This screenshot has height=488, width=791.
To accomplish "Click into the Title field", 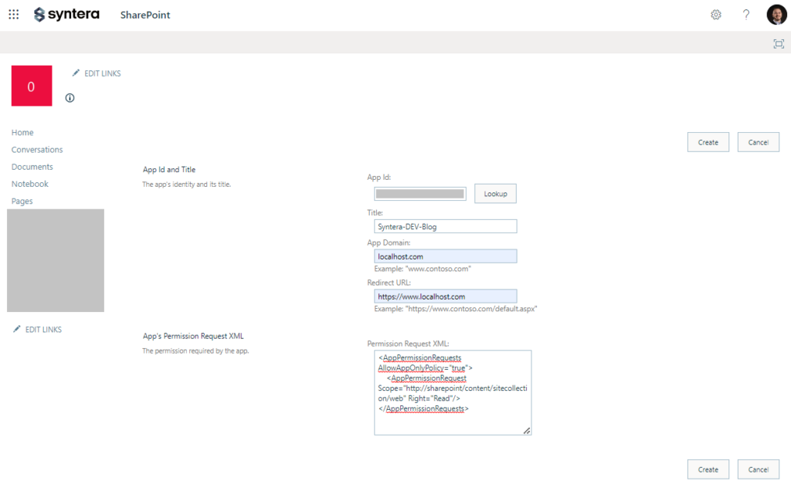I will pos(446,226).
